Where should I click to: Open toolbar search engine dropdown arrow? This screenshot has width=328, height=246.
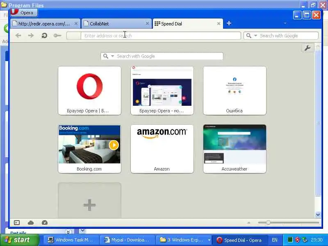pyautogui.click(x=255, y=36)
